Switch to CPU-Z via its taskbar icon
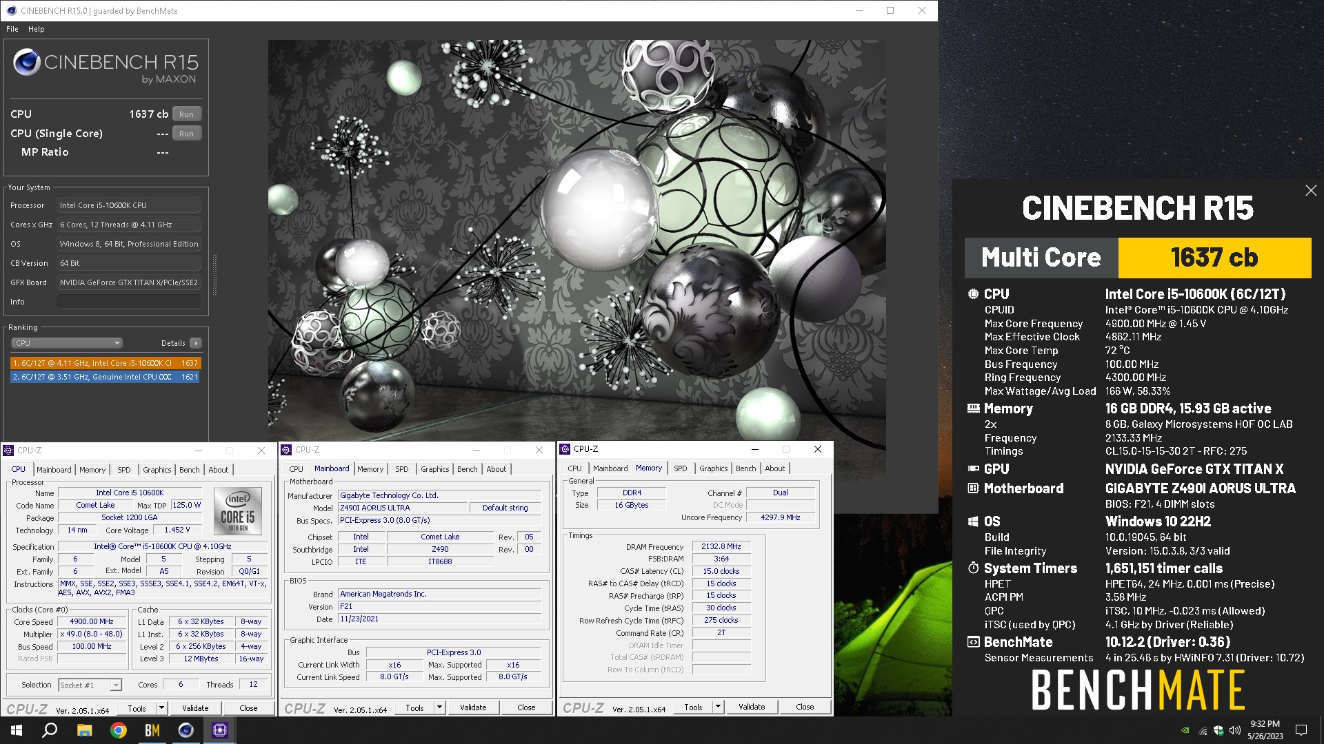Screen dimensions: 1324x744 pos(220,730)
